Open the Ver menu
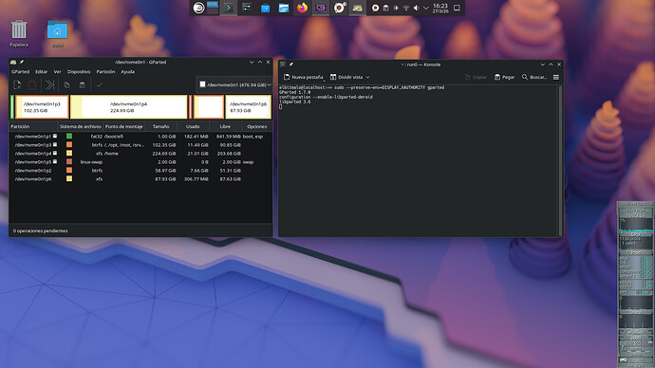This screenshot has width=655, height=368. (x=57, y=72)
